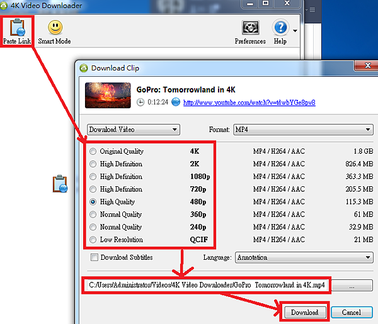The width and height of the screenshot is (378, 324).
Task: Click the '363.3 MB' file size text
Action: 359,176
